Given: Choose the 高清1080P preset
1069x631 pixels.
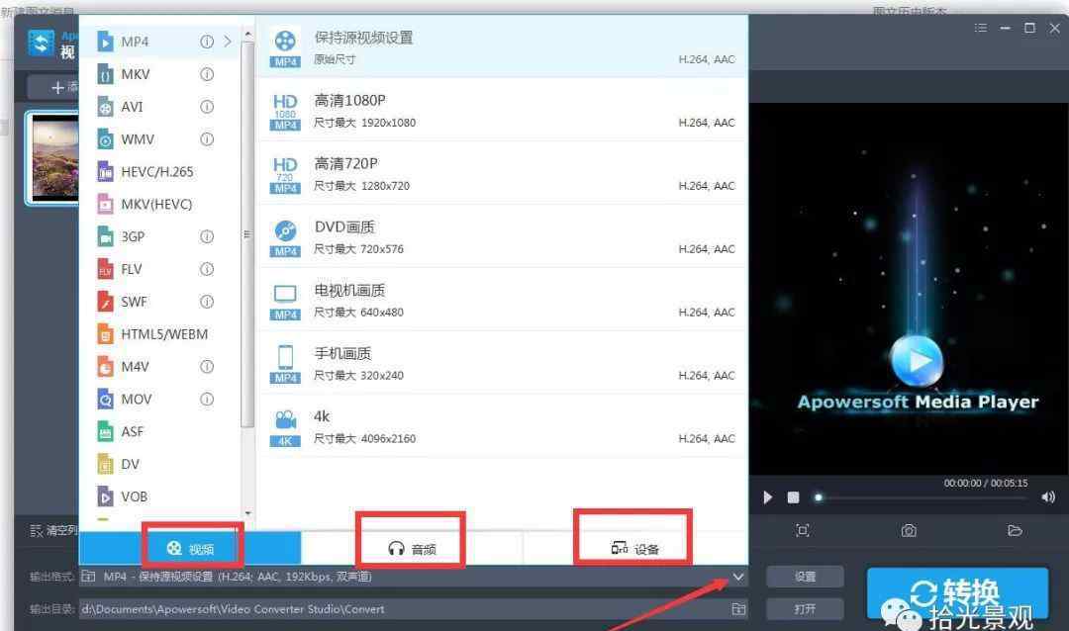Looking at the screenshot, I should pos(503,111).
